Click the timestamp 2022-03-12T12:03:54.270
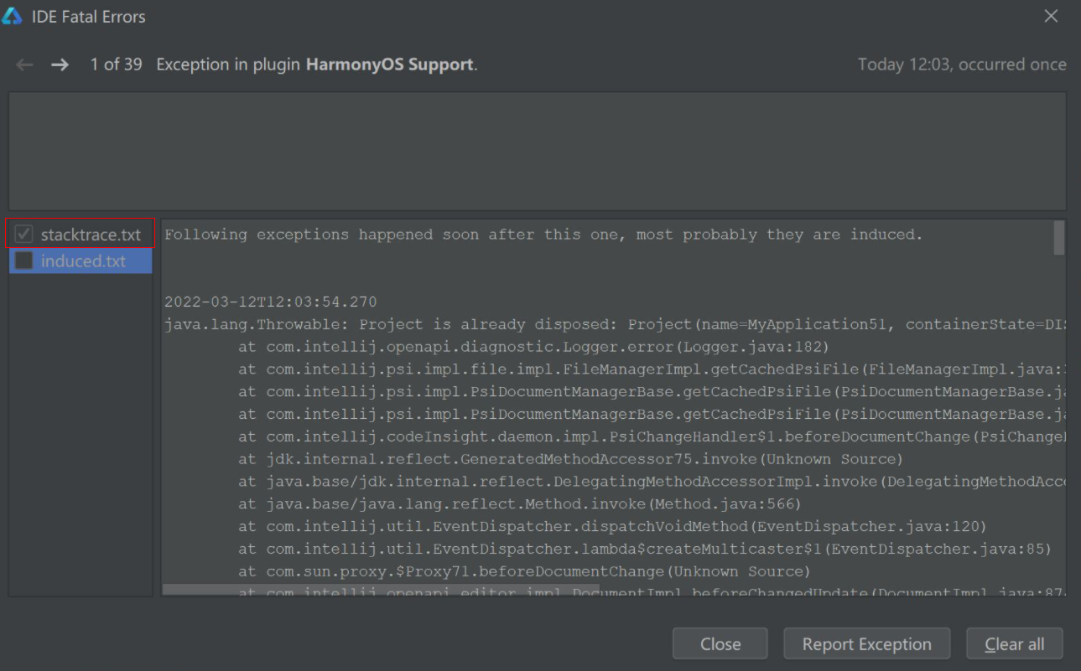This screenshot has height=671, width=1081. [x=271, y=302]
